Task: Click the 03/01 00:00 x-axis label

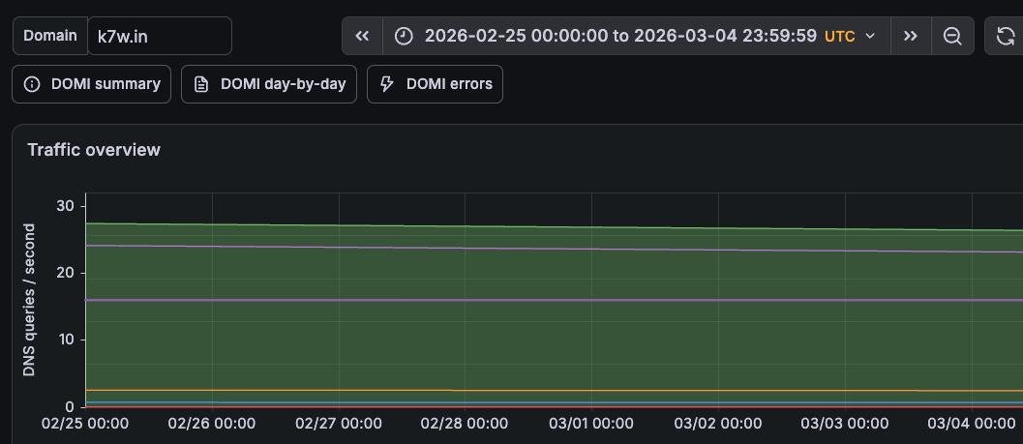Action: coord(591,423)
